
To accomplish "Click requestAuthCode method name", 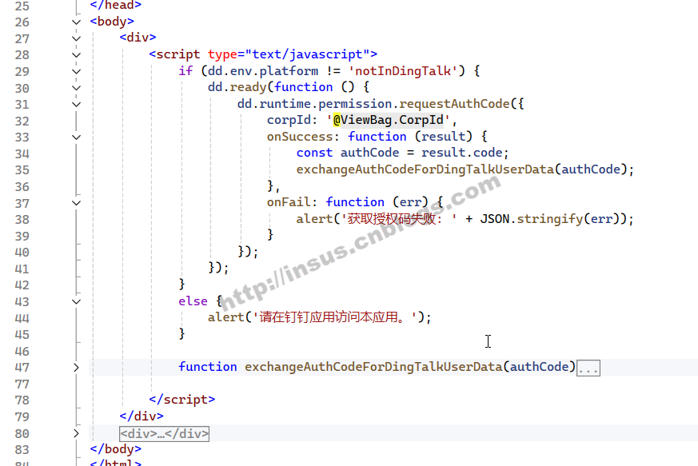I will [454, 104].
